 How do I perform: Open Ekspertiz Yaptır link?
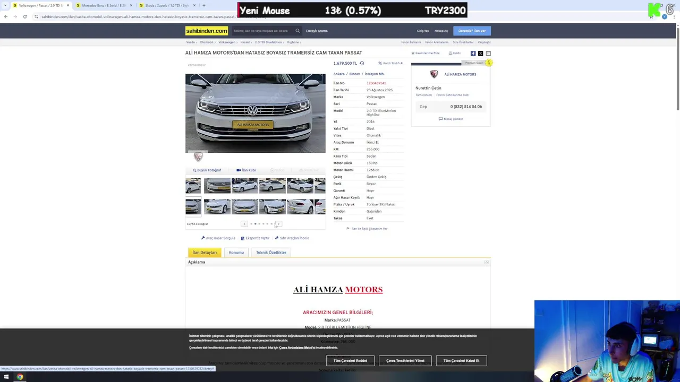click(255, 238)
